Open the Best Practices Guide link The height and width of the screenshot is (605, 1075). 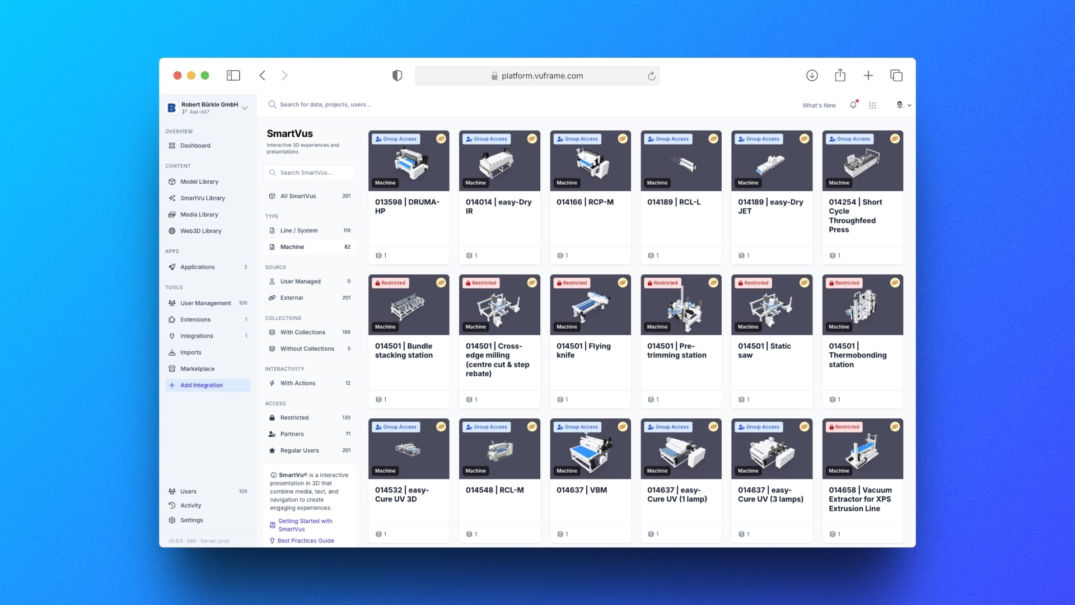click(306, 541)
